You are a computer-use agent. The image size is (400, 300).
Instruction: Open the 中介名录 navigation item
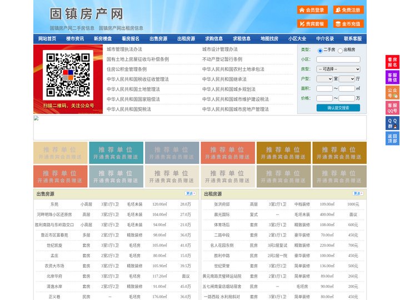325,39
